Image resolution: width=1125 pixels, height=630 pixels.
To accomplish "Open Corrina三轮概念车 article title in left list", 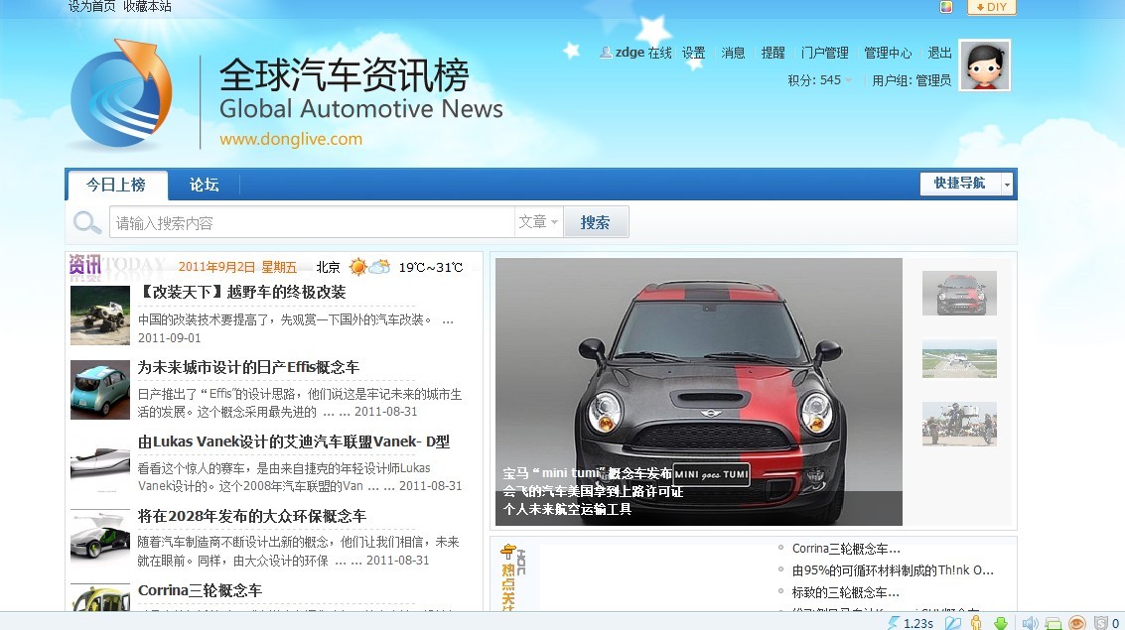I will pyautogui.click(x=201, y=590).
